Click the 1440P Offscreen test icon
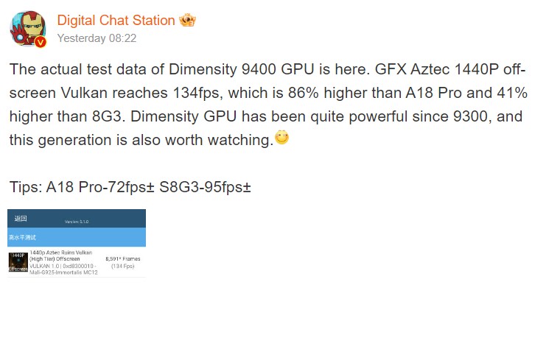 [x=18, y=262]
